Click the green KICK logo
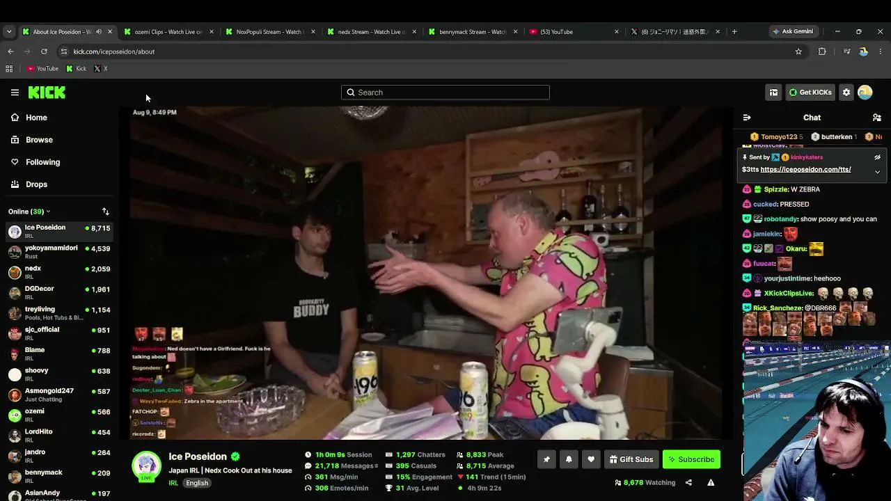 pyautogui.click(x=47, y=92)
